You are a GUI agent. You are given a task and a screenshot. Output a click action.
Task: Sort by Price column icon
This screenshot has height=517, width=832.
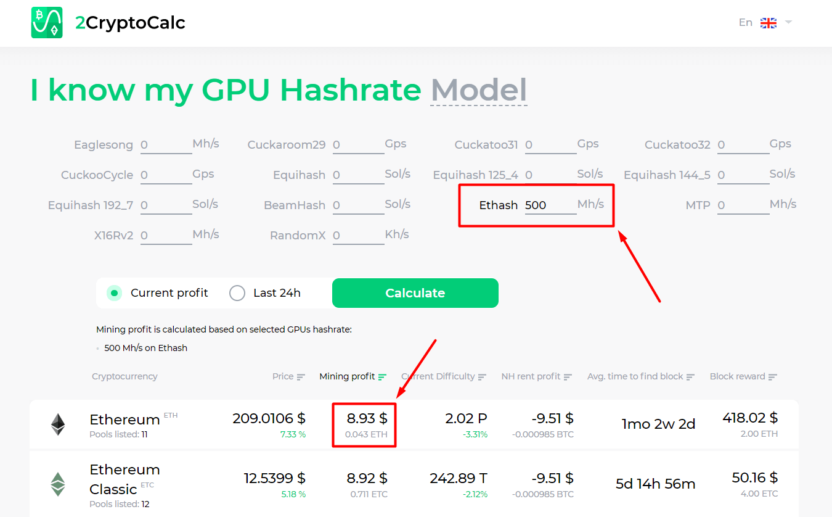click(301, 377)
